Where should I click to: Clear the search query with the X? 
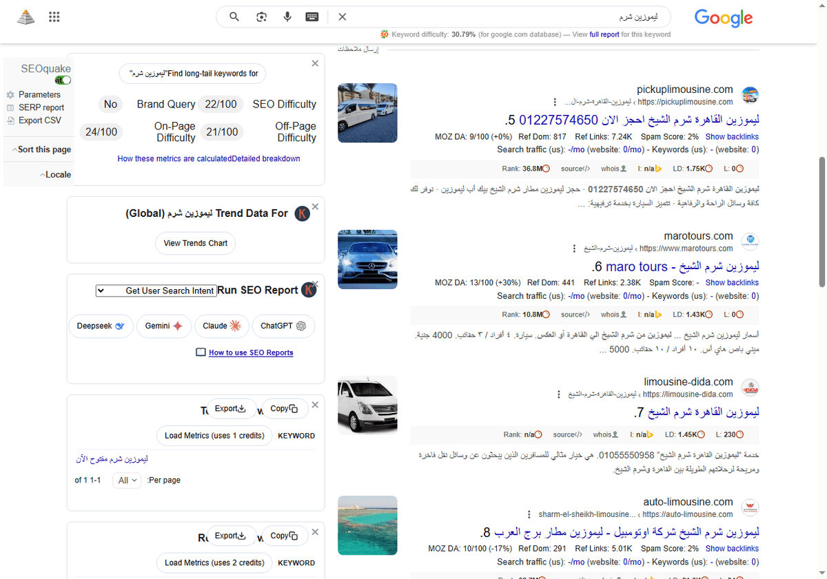(x=343, y=17)
